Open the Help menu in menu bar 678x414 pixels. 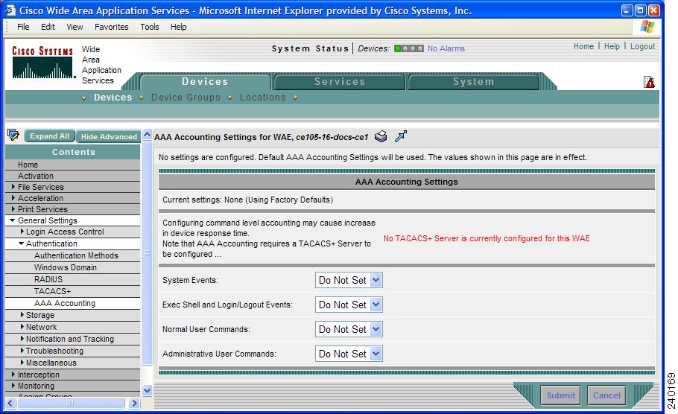(x=178, y=27)
